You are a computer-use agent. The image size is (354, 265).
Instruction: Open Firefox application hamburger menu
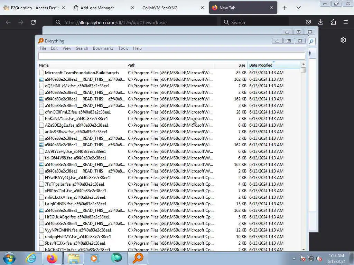[x=346, y=22]
